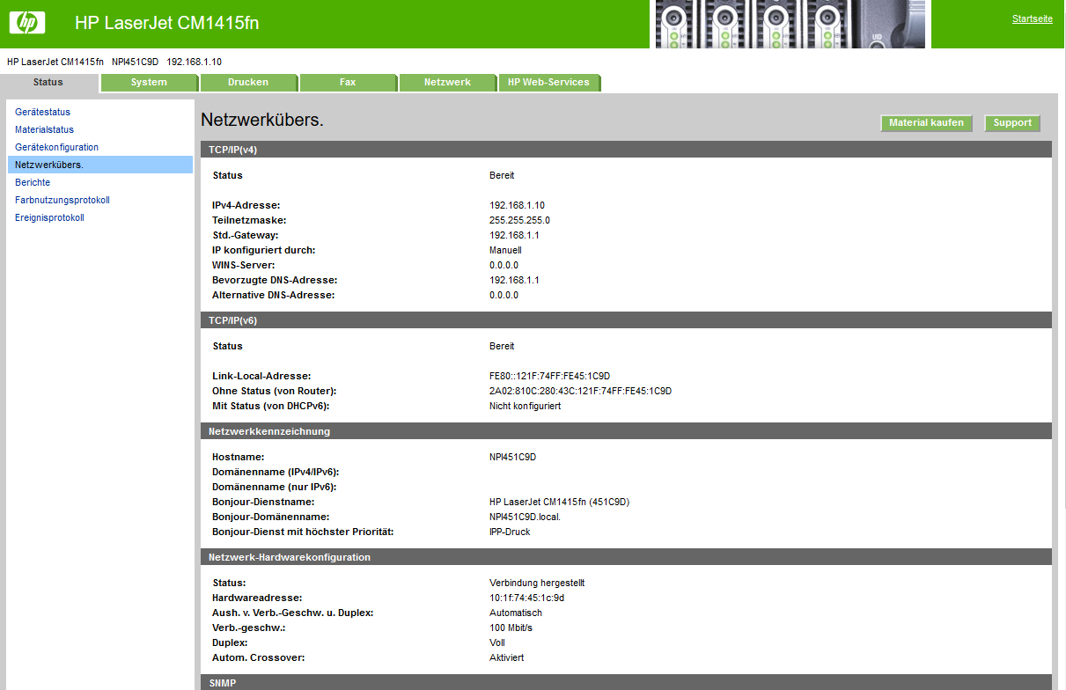Screen dimensions: 1066x690
Task: Click the Alternative DNS-Adresse label
Action: [x=274, y=295]
